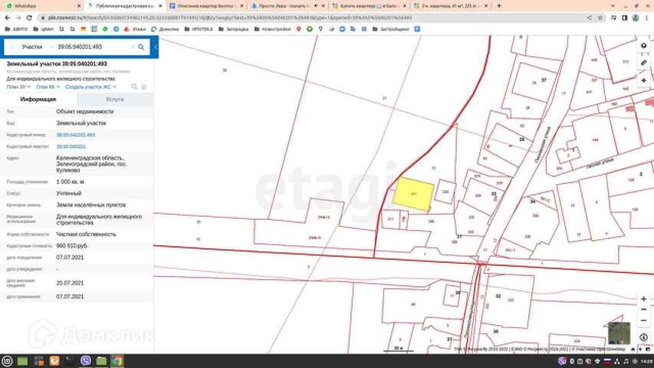Click the highlighted yellow land parcel
654x368 pixels.
point(412,195)
